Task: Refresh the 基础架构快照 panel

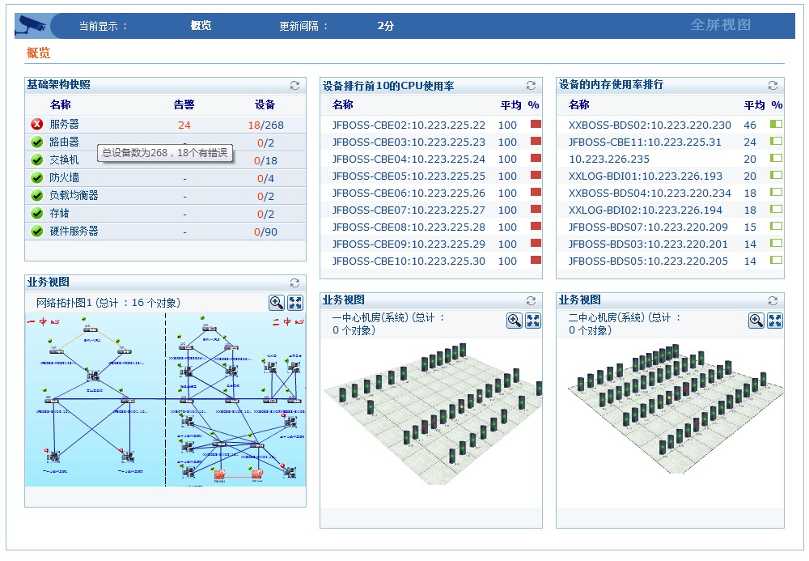Action: 294,85
